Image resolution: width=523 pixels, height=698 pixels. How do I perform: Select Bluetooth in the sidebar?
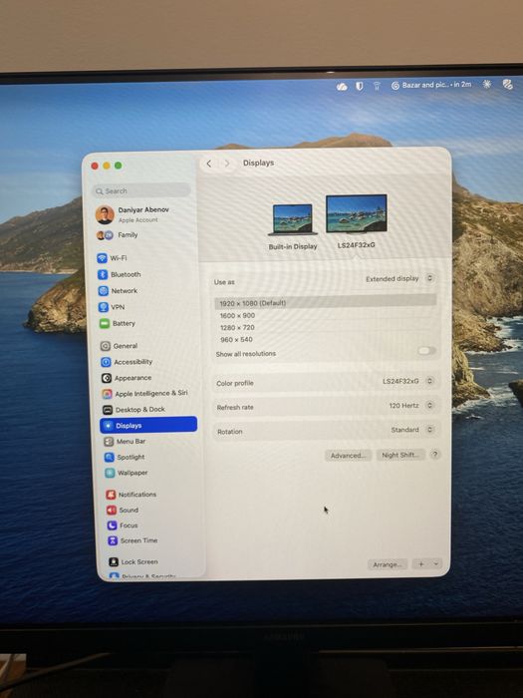(120, 274)
